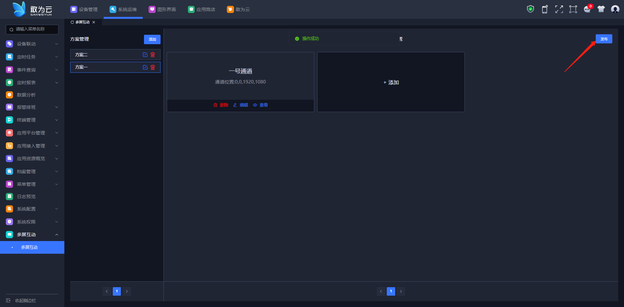Click the screen frame icon in header
Screen dimensions: 624x307
(x=573, y=9)
